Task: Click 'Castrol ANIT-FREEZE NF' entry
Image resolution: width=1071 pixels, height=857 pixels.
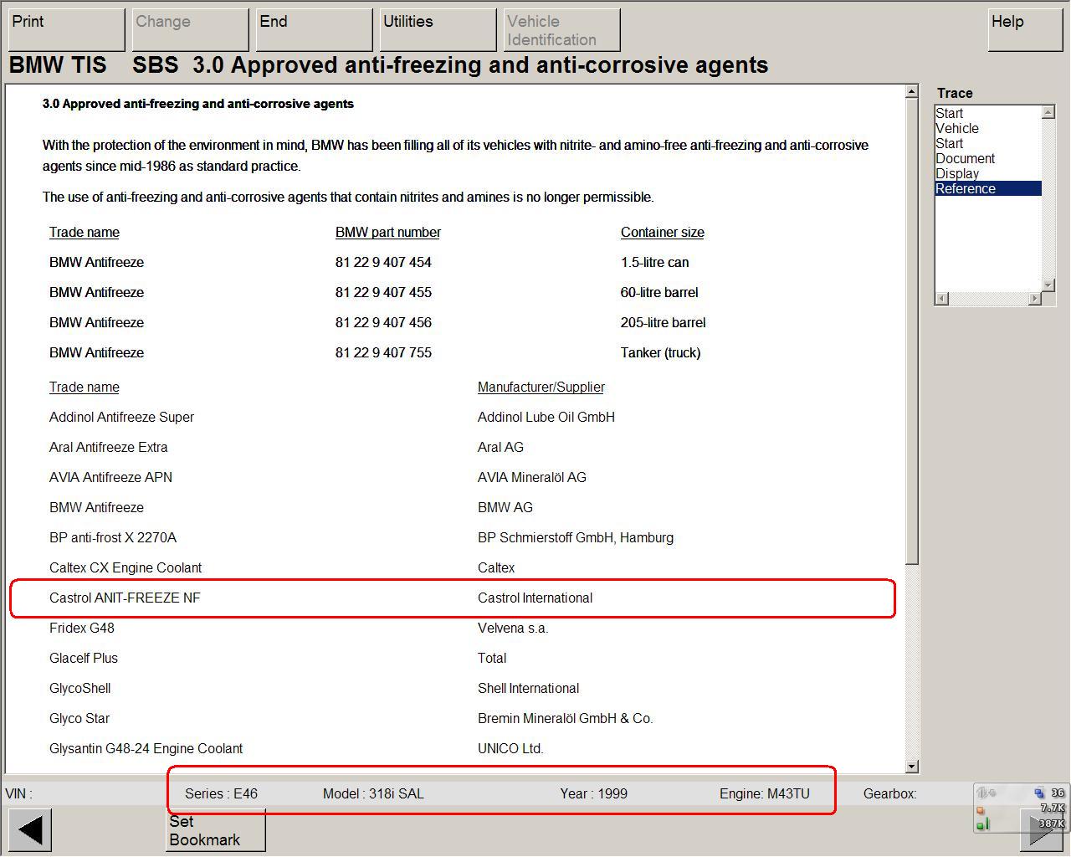Action: tap(125, 598)
